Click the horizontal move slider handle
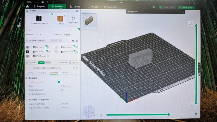The width and height of the screenshot is (217, 122). coord(168,114)
